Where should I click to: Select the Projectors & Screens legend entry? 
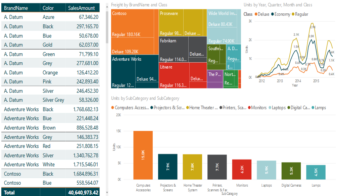coord(167,108)
